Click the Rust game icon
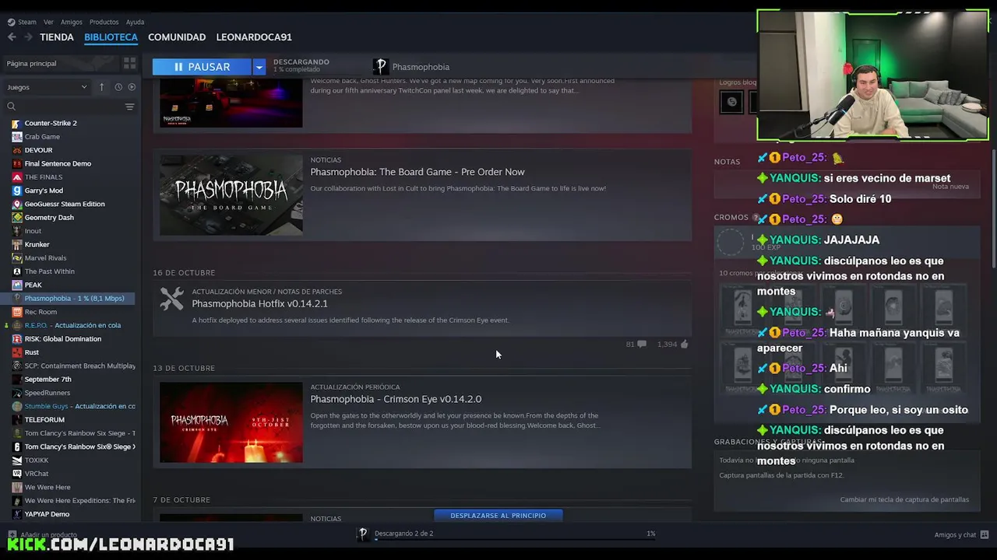Image resolution: width=997 pixels, height=560 pixels. [x=17, y=352]
